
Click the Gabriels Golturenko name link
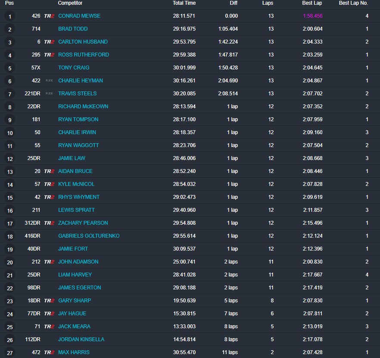tap(89, 236)
